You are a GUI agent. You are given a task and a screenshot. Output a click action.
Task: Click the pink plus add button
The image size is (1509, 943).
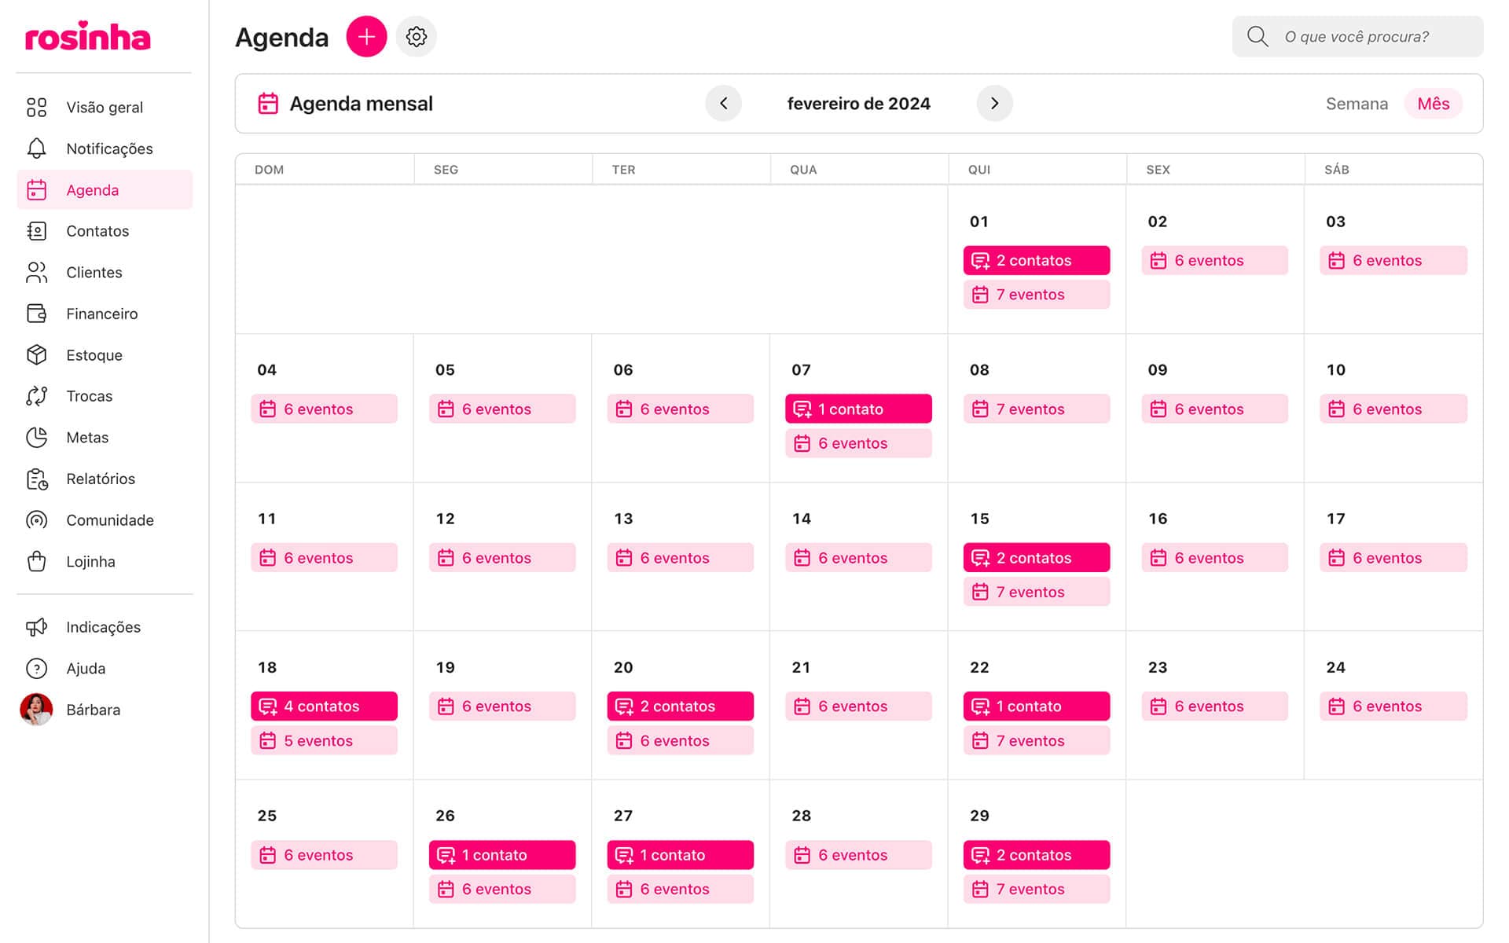[x=366, y=37]
